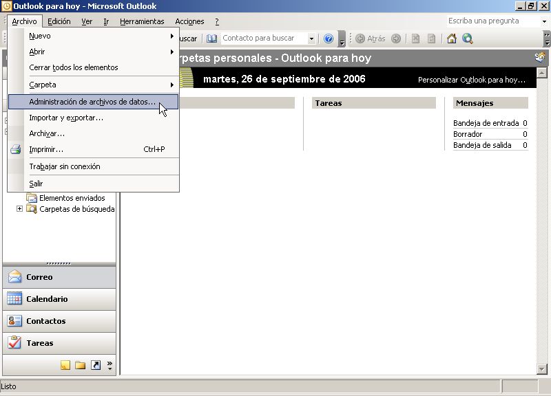
Task: Open the Herramientas menu
Action: [x=142, y=21]
